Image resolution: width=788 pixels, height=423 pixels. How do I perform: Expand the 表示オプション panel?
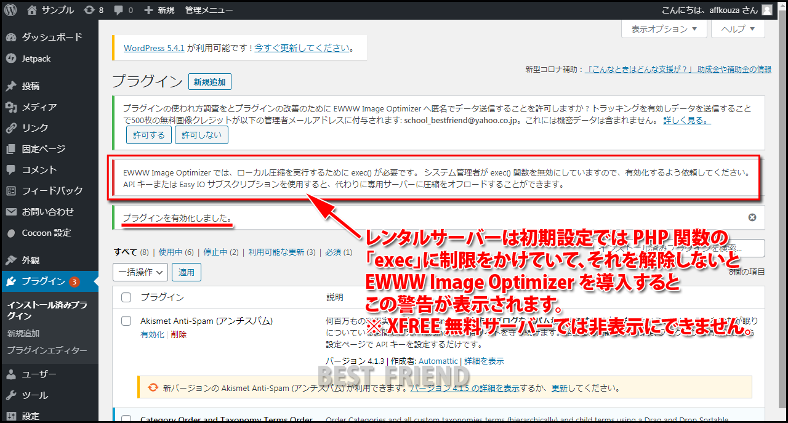[664, 29]
